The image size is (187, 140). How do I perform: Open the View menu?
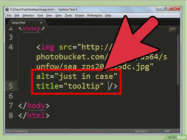tap(49, 15)
